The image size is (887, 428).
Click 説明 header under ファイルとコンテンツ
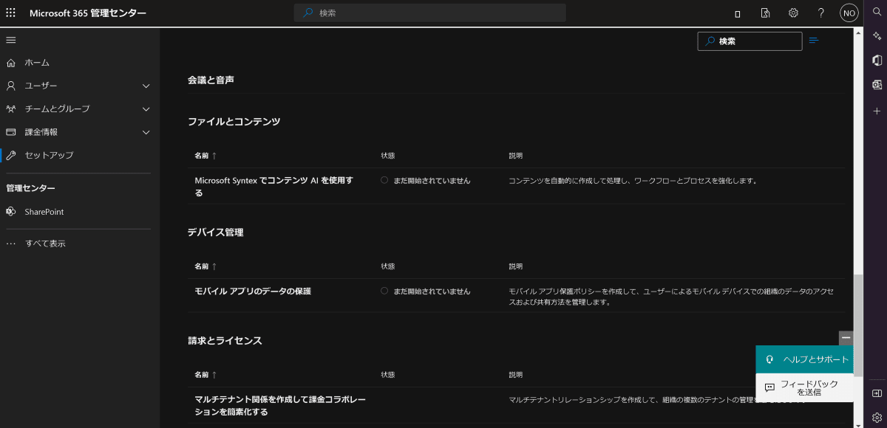pyautogui.click(x=516, y=156)
